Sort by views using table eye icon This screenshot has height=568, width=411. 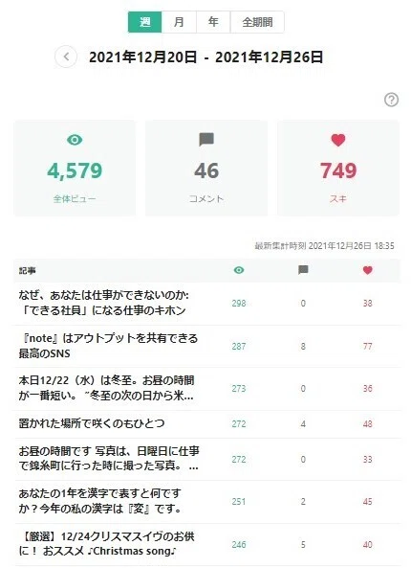tap(239, 270)
